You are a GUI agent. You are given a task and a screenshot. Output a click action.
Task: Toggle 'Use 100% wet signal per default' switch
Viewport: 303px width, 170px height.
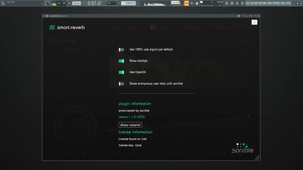[x=121, y=50]
